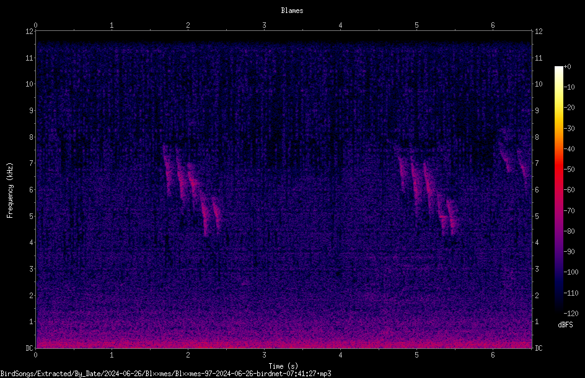The height and width of the screenshot is (378, 585).
Task: Click the right frequency axis label 8
Action: click(x=537, y=137)
